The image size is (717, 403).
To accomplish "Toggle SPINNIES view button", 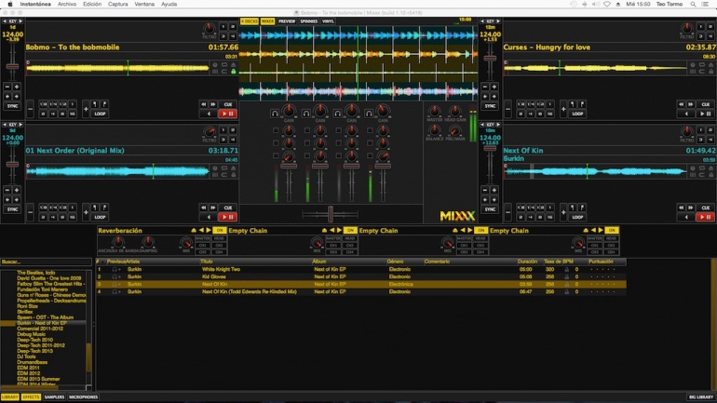I will [x=308, y=21].
